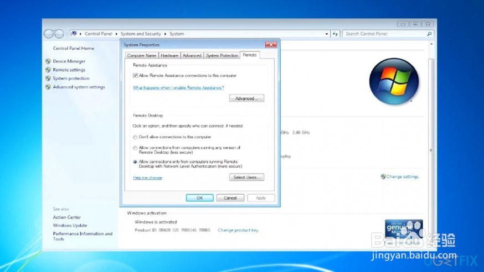The image size is (484, 272).
Task: Click the search magnifier icon
Action: tap(429, 34)
